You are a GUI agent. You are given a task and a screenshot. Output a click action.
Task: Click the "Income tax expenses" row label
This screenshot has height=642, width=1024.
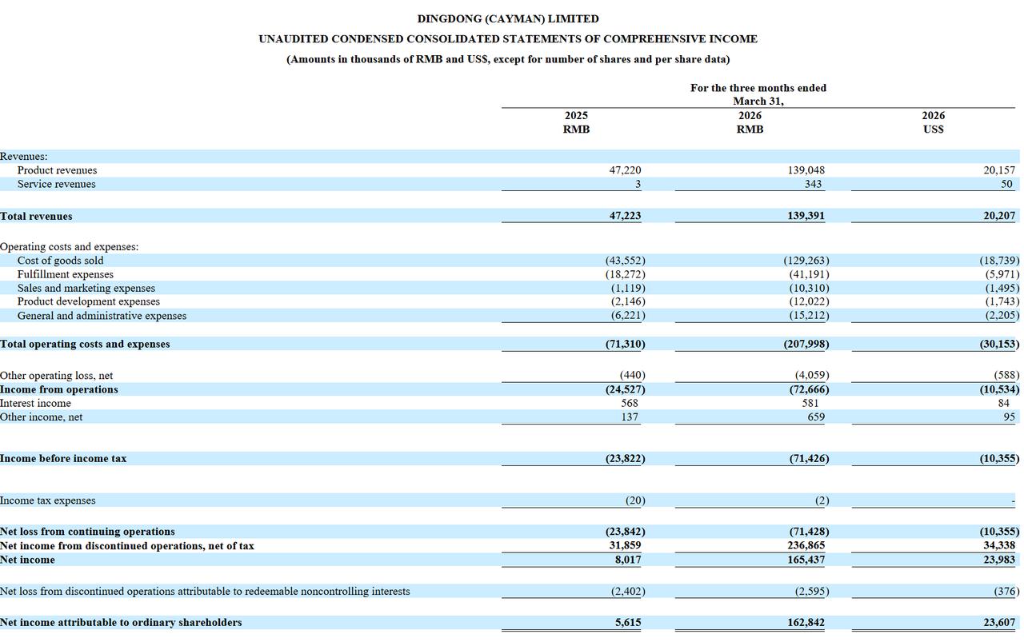[47, 500]
